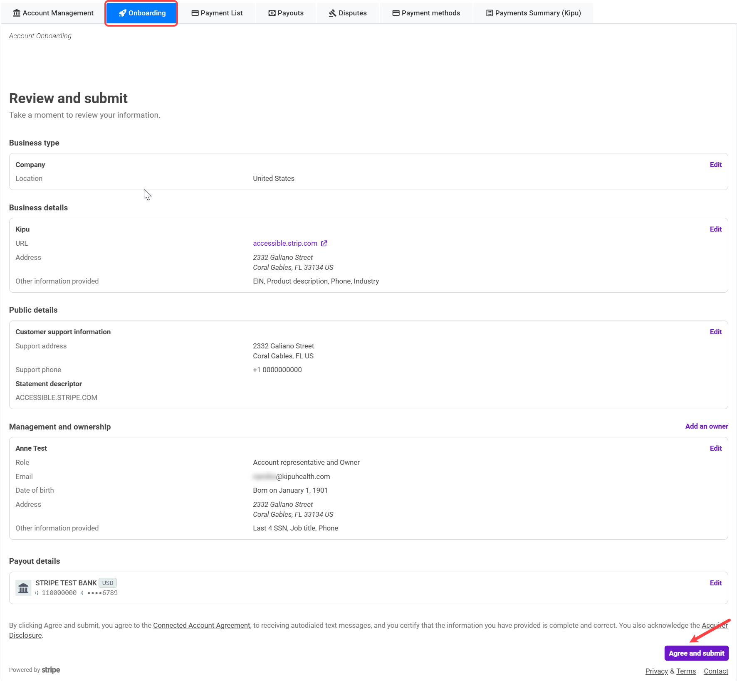Click the rocket icon on Onboarding tab
The image size is (737, 681).
122,13
